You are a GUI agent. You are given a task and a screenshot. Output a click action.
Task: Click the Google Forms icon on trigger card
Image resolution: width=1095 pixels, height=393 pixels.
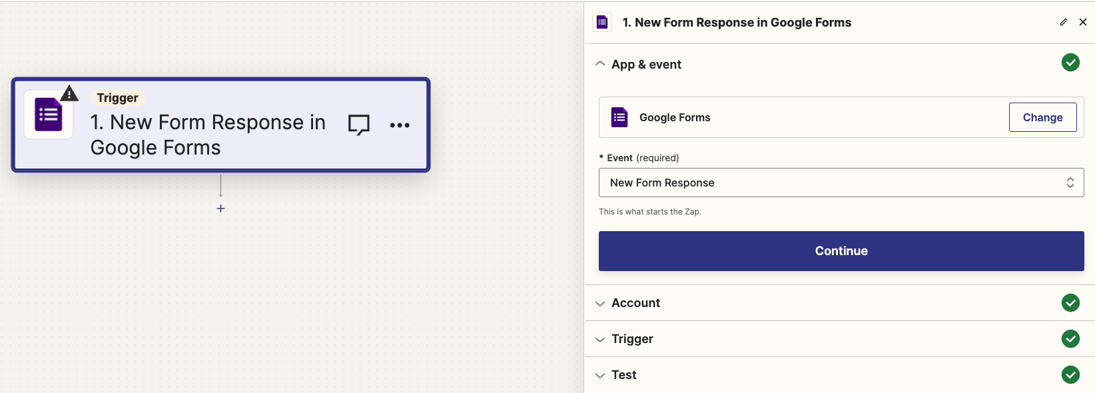tap(49, 115)
